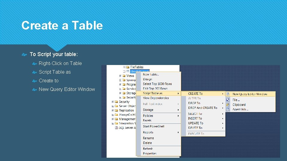
Task: Select the highlighted dbo table node
Action: tap(140, 71)
